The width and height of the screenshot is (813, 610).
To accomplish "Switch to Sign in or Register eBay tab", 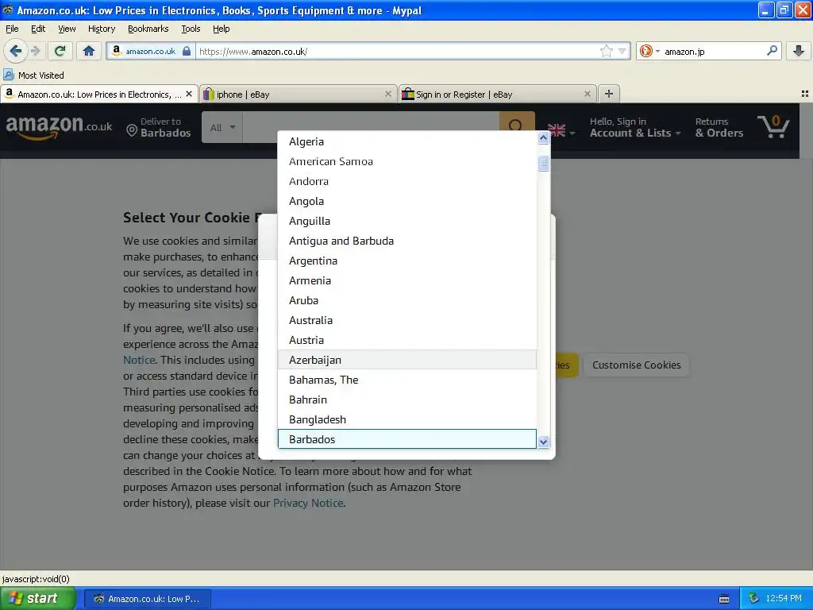I will 497,94.
